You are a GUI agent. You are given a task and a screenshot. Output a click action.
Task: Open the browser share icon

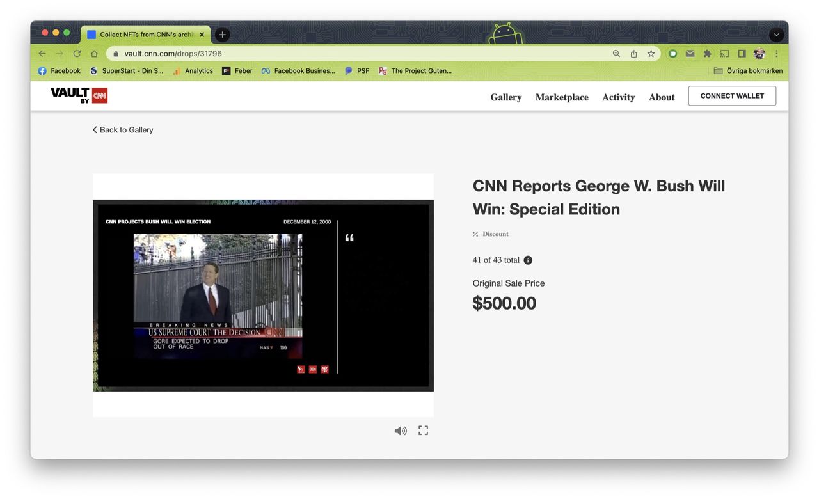633,54
